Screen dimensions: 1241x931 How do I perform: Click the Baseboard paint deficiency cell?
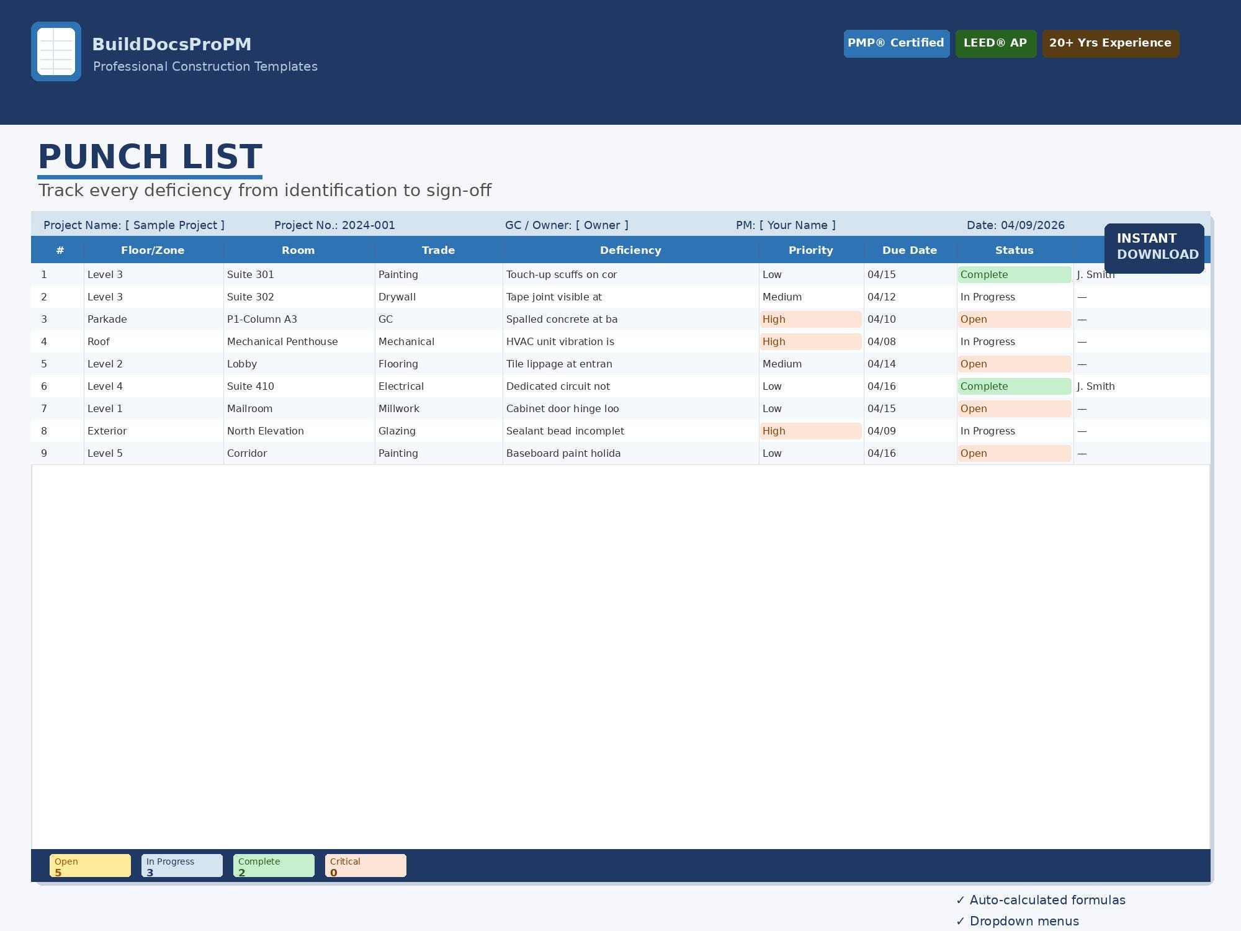click(630, 453)
